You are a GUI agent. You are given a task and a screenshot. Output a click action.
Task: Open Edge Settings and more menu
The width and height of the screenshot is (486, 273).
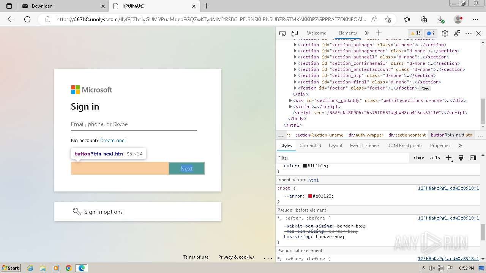475,19
